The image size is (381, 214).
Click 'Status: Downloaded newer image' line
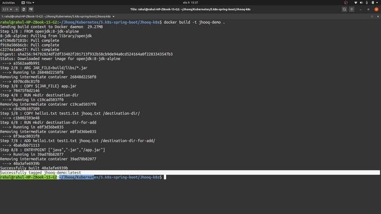tap(60, 59)
